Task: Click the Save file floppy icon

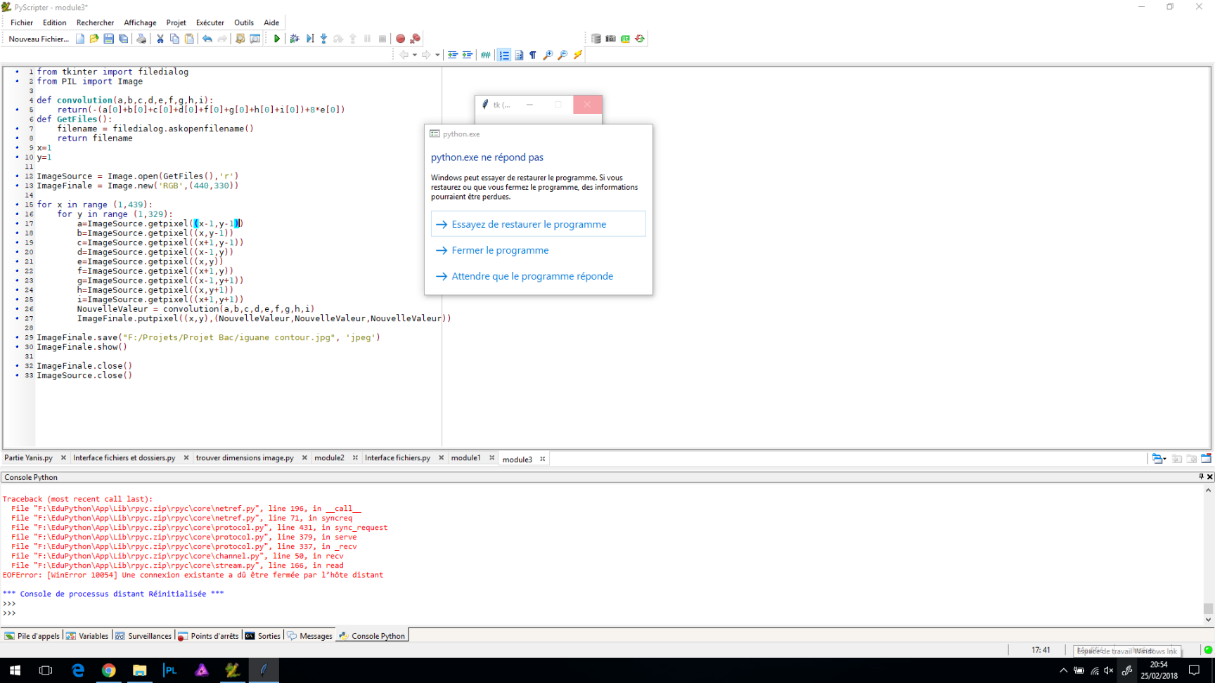Action: (x=108, y=39)
